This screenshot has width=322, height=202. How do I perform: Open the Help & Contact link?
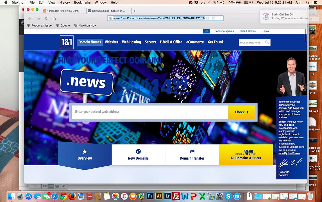pyautogui.click(x=248, y=31)
